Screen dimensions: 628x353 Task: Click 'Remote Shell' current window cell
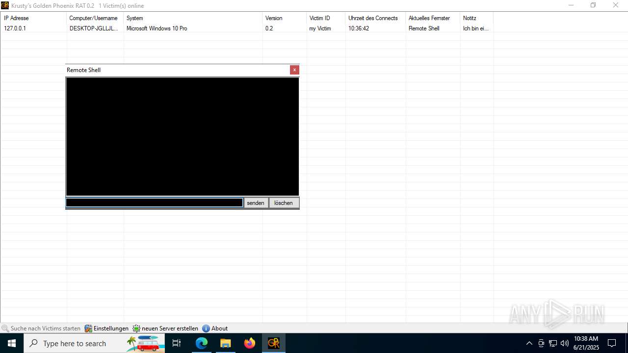424,28
